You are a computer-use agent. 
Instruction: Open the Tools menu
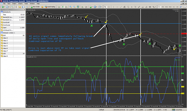(26, 4)
